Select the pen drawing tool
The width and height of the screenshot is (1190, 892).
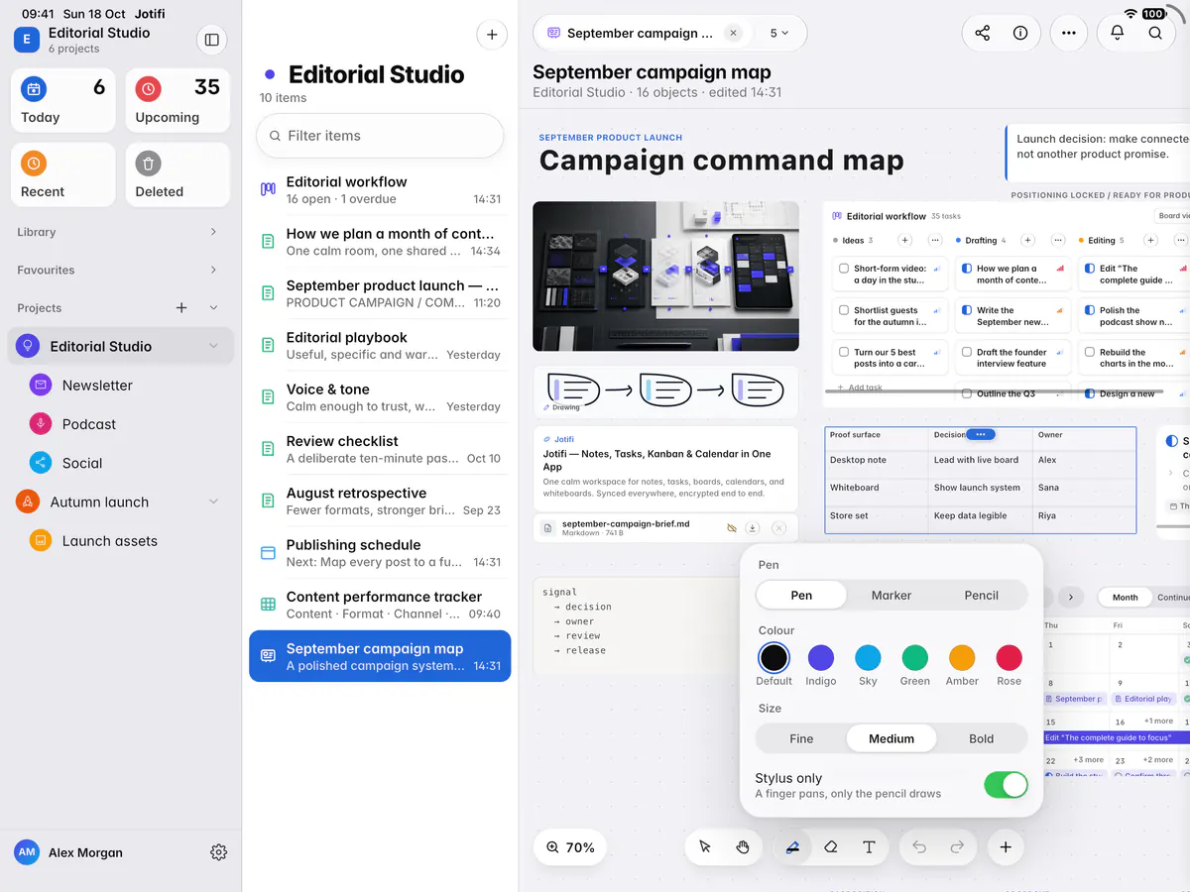[792, 847]
